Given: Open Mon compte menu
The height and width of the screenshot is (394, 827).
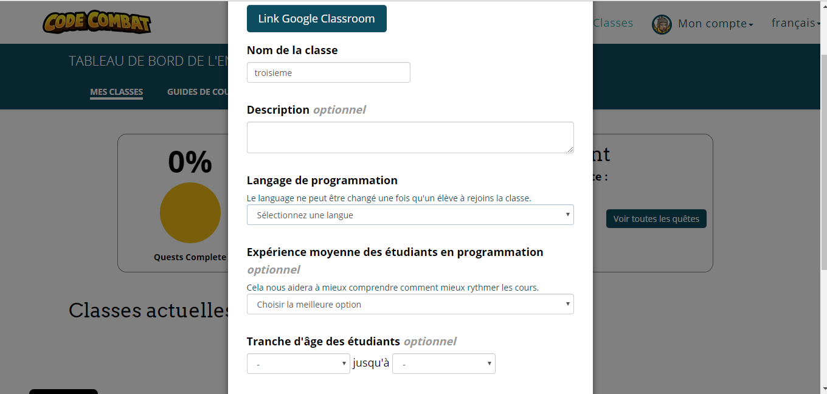Looking at the screenshot, I should click(716, 24).
